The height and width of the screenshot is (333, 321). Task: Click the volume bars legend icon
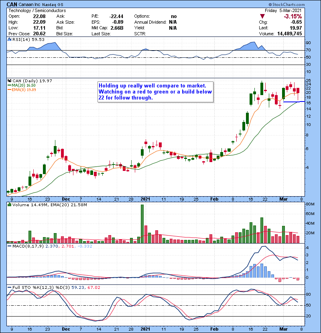pyautogui.click(x=9, y=205)
